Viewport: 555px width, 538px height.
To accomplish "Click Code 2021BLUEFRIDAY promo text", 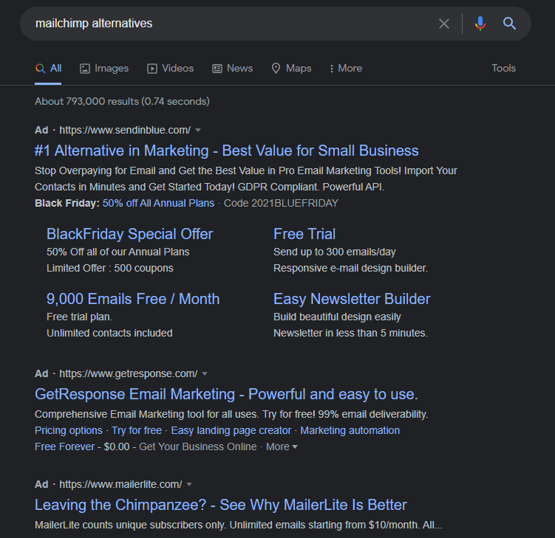I will [281, 203].
